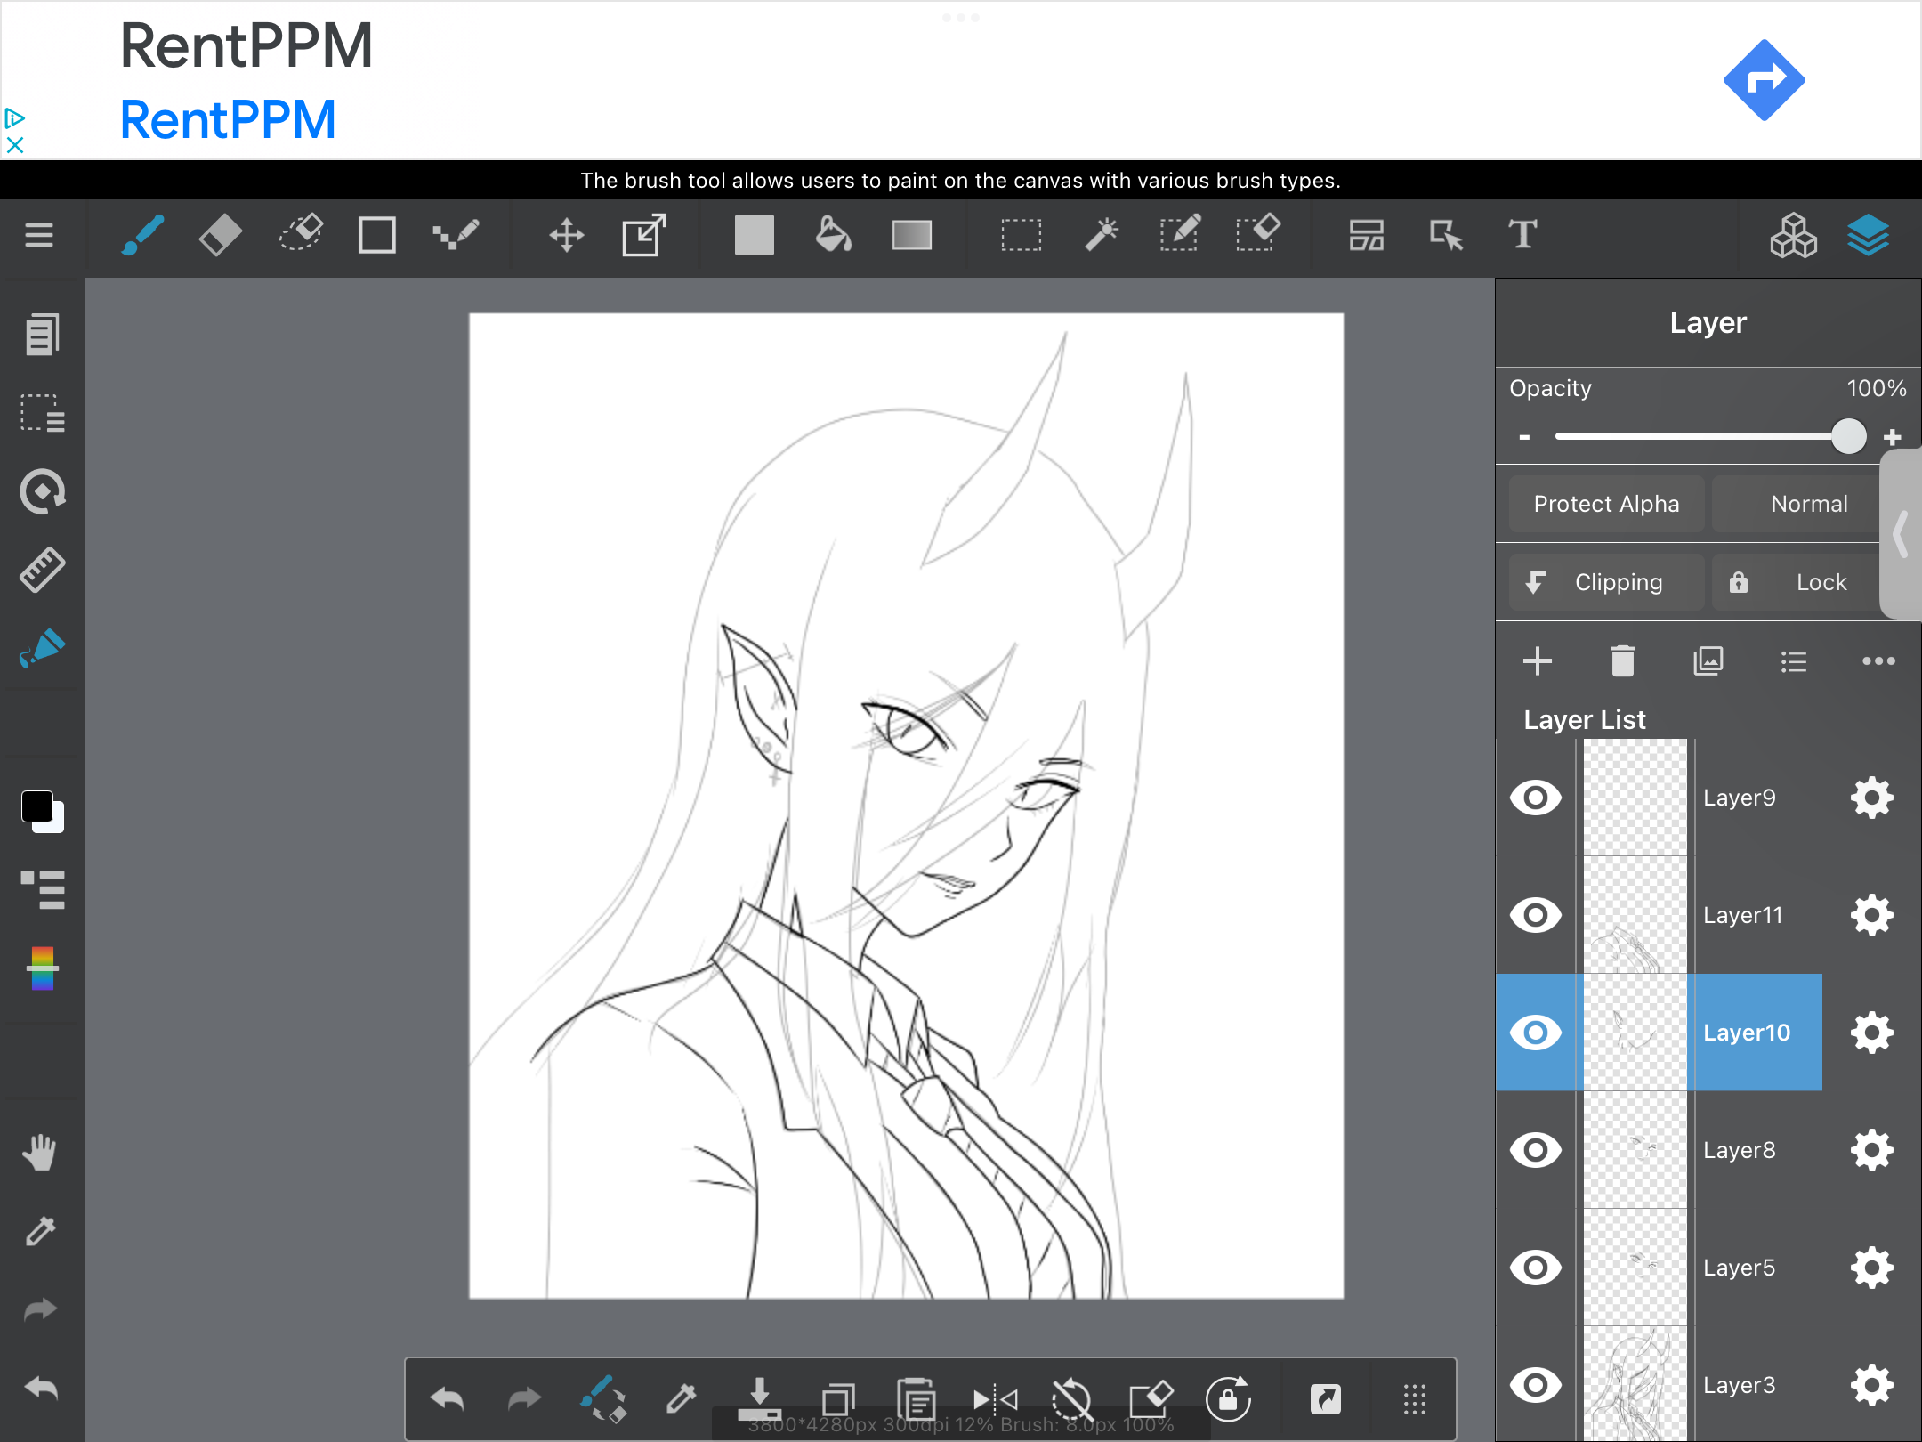Enable Protect Alpha for the layer
The image size is (1922, 1442).
point(1606,504)
